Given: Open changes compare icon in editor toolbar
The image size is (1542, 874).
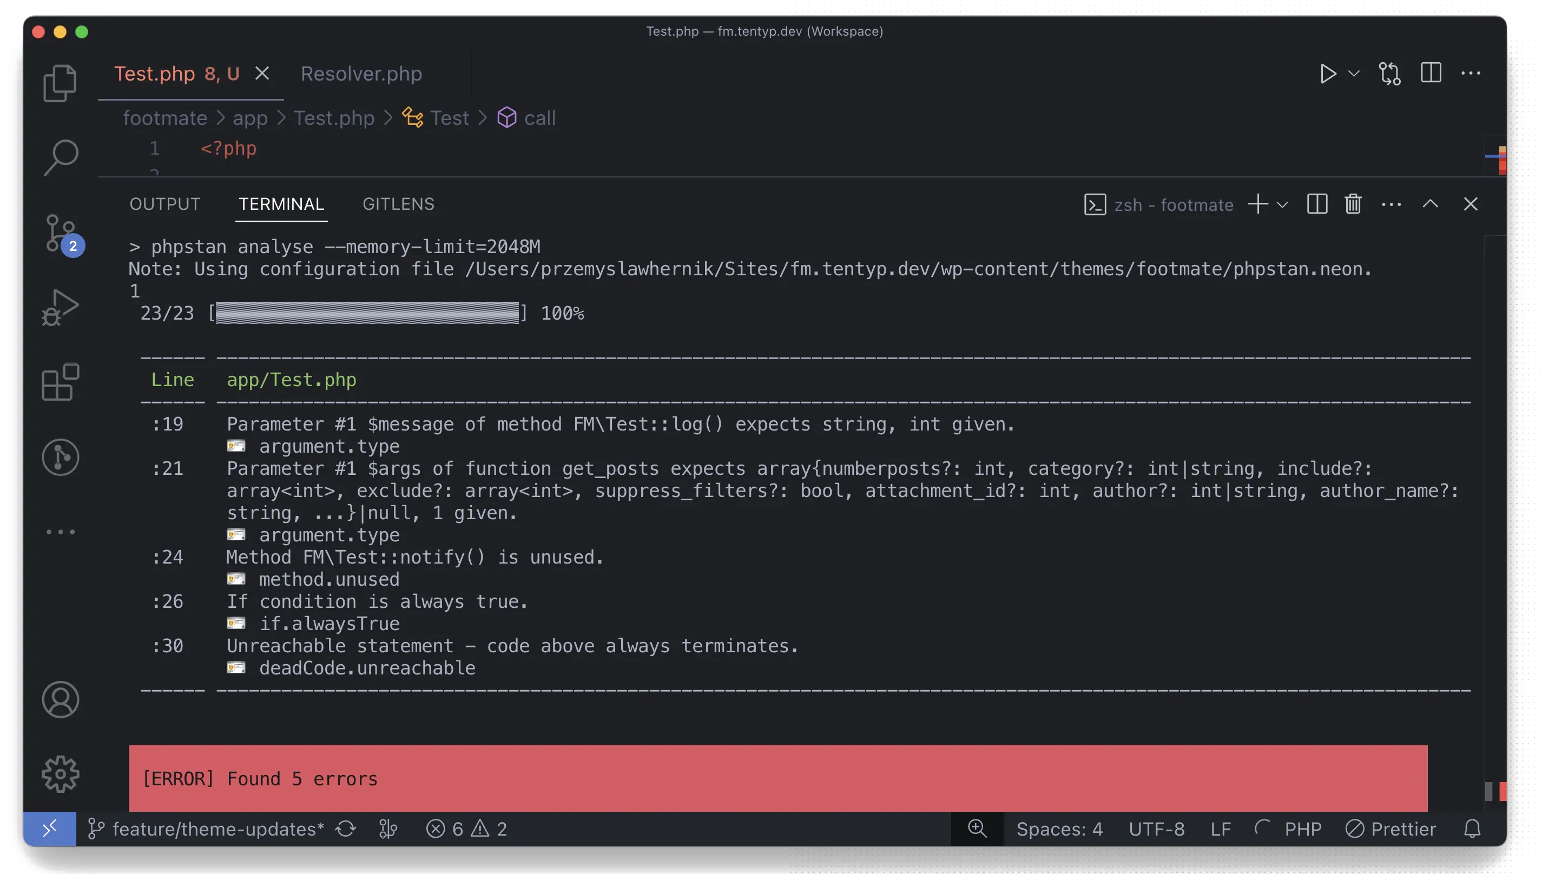Looking at the screenshot, I should coord(1389,74).
